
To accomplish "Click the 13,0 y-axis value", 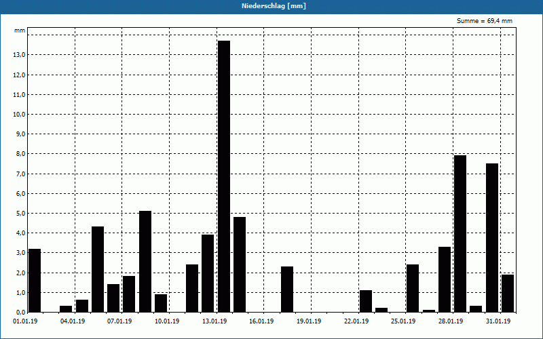I will pos(19,55).
